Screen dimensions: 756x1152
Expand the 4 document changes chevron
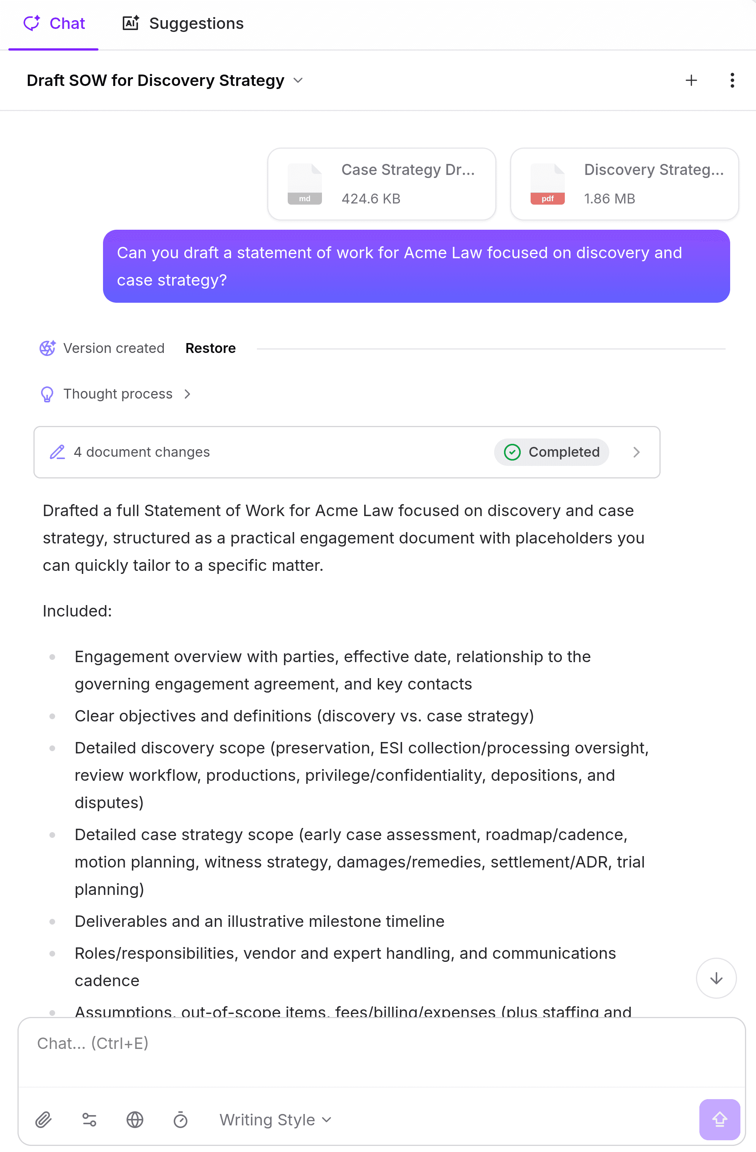coord(637,452)
